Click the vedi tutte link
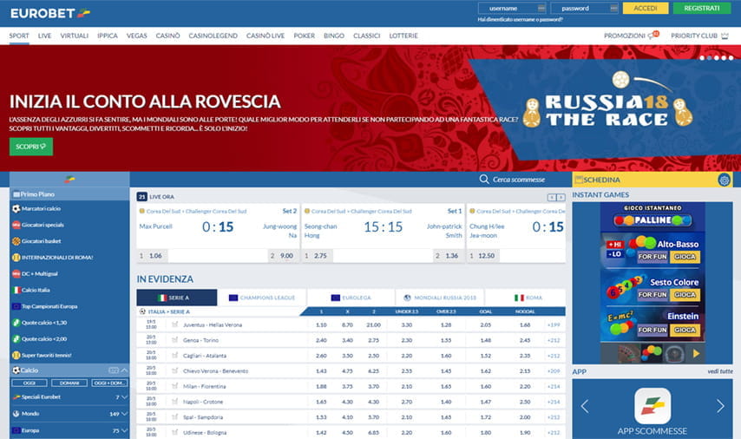 tap(720, 371)
